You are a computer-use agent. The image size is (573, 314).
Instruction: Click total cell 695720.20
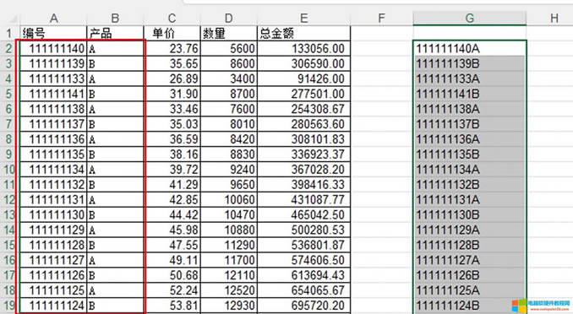[303, 306]
